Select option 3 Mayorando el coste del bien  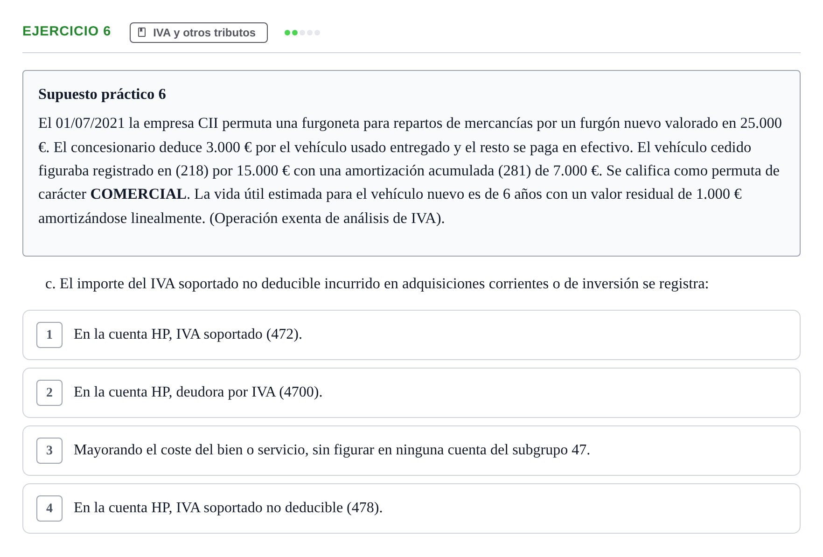[411, 451]
